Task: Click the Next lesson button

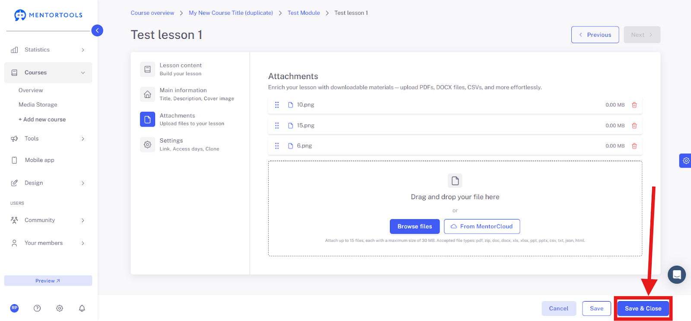Action: [642, 35]
